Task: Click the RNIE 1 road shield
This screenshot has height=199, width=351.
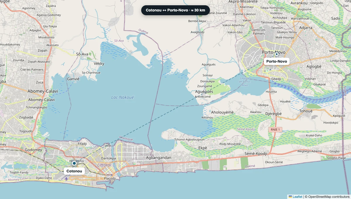Action: (275, 129)
